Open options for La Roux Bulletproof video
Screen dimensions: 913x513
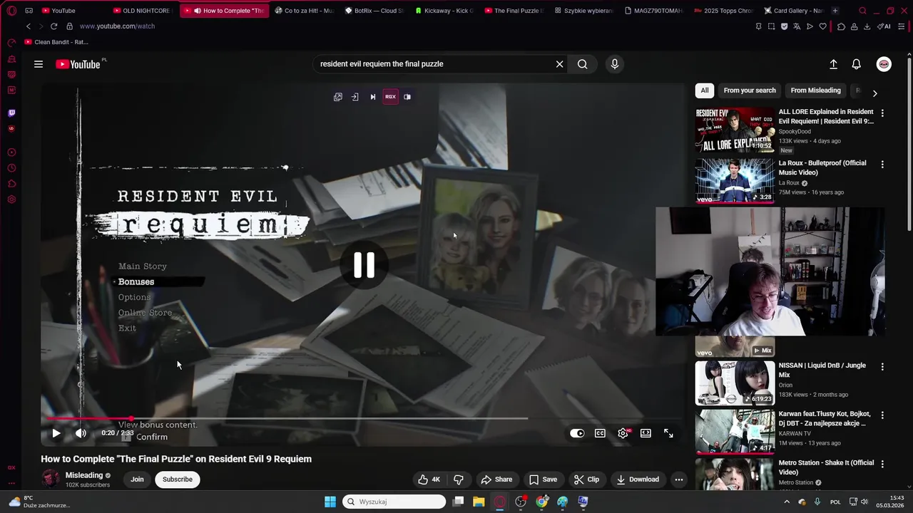[x=882, y=165]
